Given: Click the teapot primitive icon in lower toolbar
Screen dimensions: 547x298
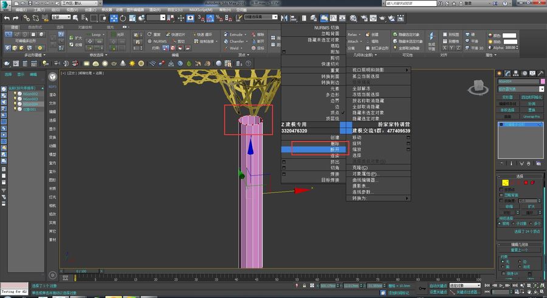Looking at the screenshot, I should coord(114,64).
